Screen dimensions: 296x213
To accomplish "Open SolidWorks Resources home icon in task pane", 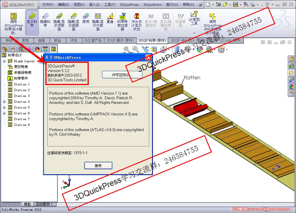I will [x=291, y=59].
